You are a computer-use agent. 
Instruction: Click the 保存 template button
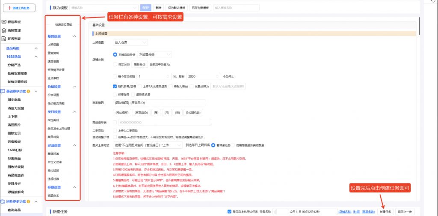click(x=146, y=8)
